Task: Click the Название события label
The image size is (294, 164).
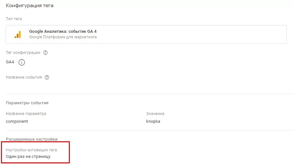Action: pos(24,77)
